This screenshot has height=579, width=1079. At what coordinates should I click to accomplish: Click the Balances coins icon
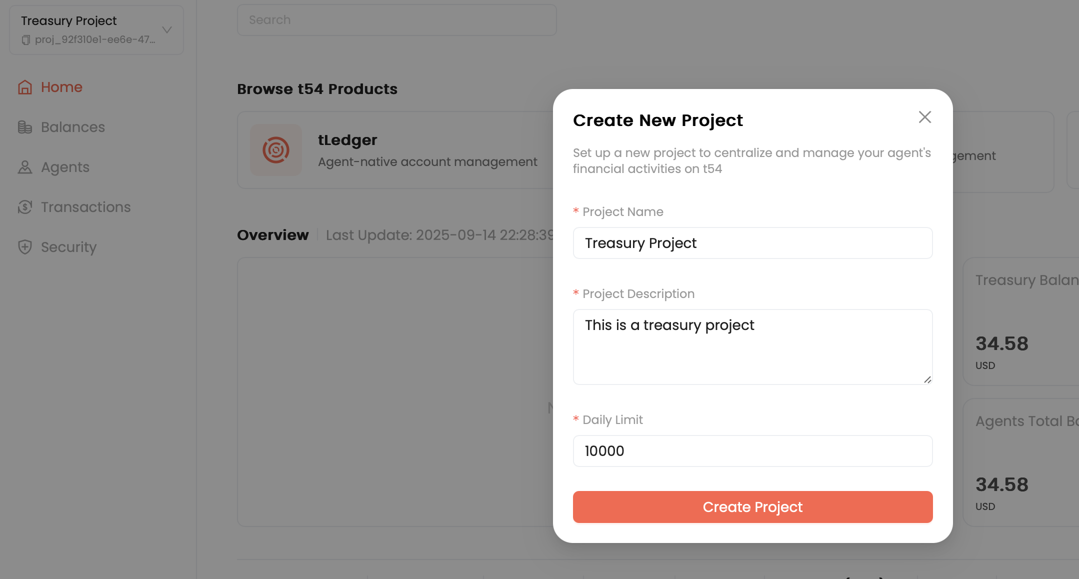coord(25,127)
